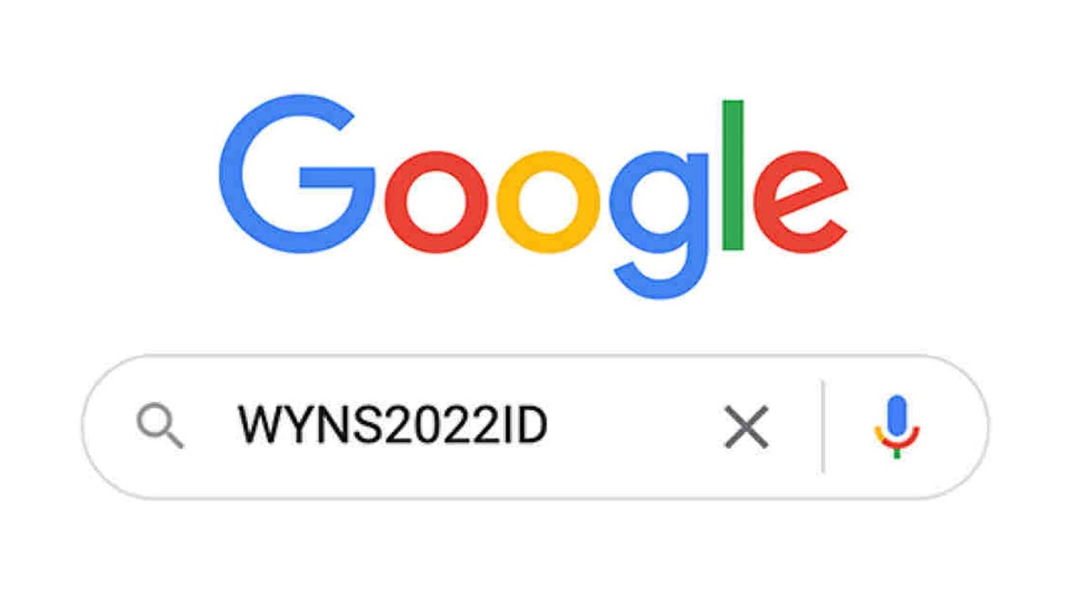This screenshot has height=603, width=1073.
Task: Click empty space between query and X
Action: coord(635,427)
